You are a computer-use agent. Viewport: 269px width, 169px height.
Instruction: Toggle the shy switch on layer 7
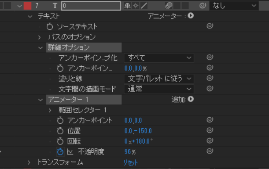click(x=127, y=6)
